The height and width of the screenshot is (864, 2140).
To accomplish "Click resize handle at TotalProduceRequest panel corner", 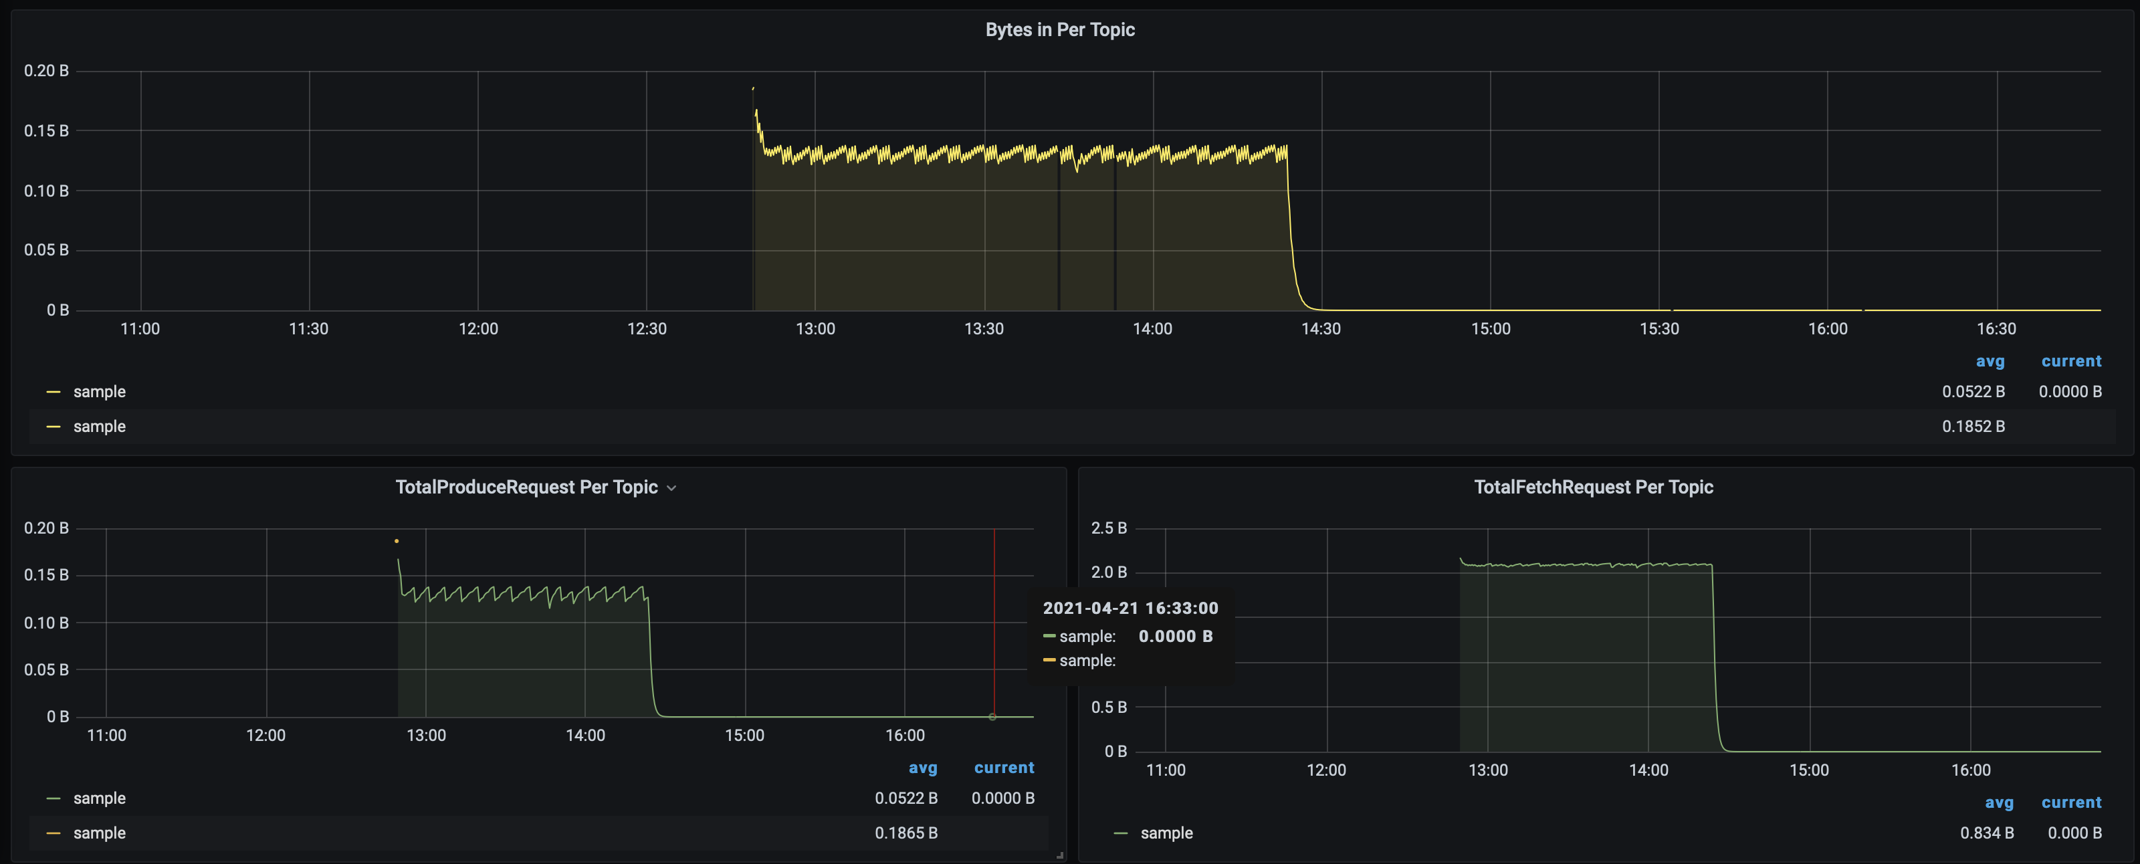I will [1060, 855].
